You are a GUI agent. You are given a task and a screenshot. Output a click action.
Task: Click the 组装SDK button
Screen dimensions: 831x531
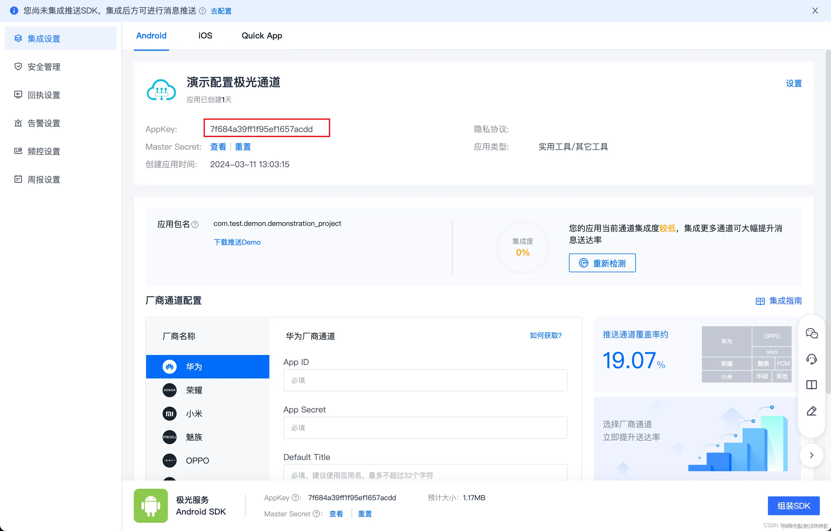coord(794,505)
